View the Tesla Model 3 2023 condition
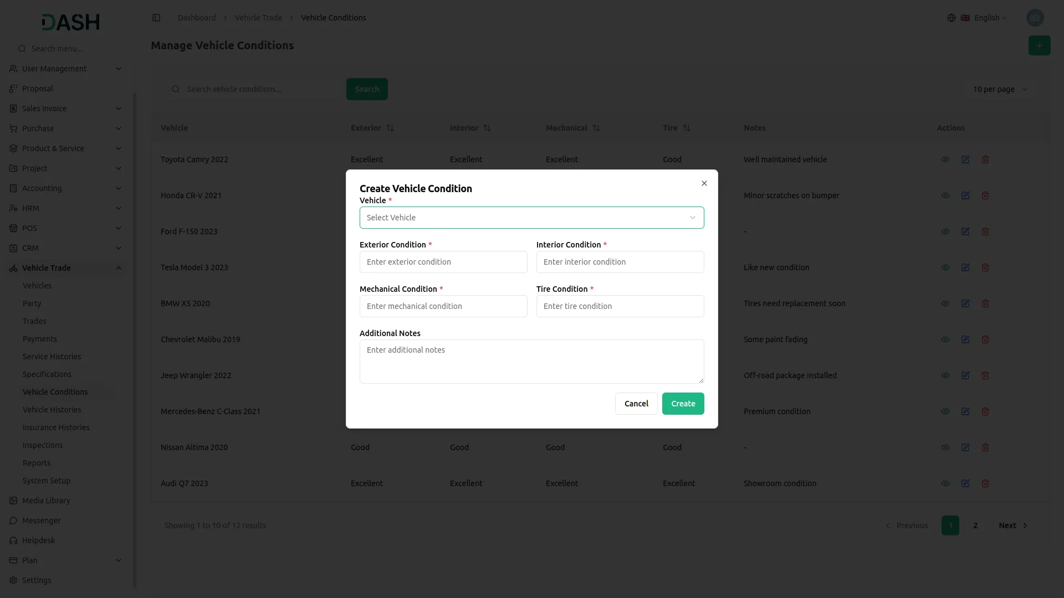Screen dimensions: 1064x598 click(x=945, y=267)
